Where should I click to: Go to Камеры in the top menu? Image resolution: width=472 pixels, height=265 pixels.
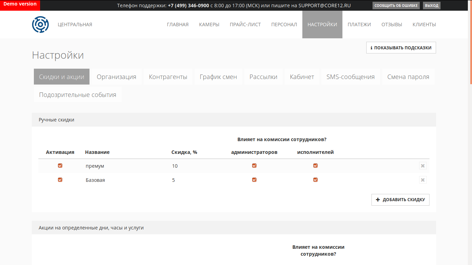pos(209,24)
